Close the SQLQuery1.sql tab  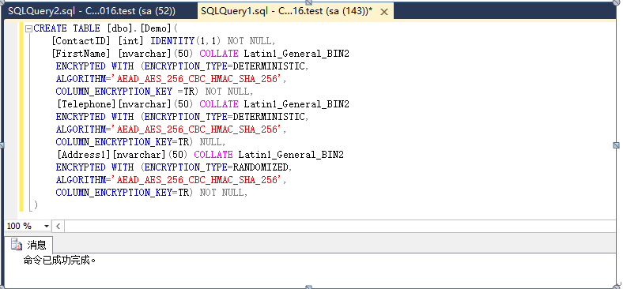[383, 13]
